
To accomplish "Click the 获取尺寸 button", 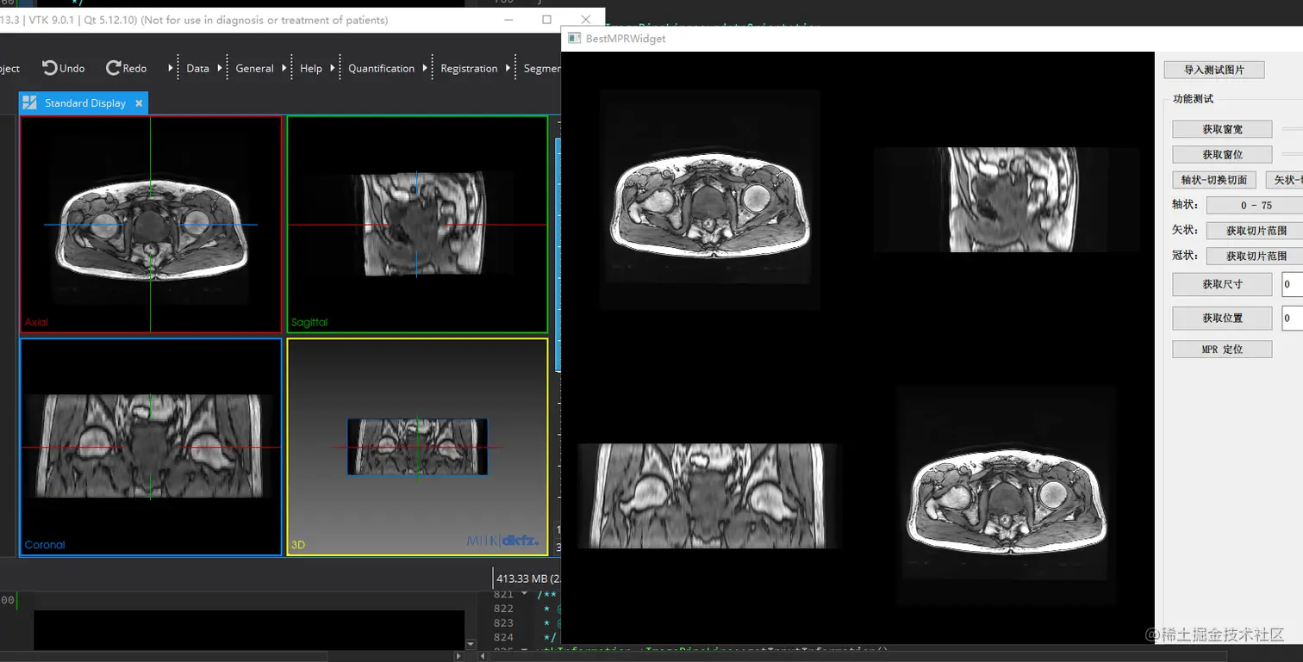I will [1222, 284].
